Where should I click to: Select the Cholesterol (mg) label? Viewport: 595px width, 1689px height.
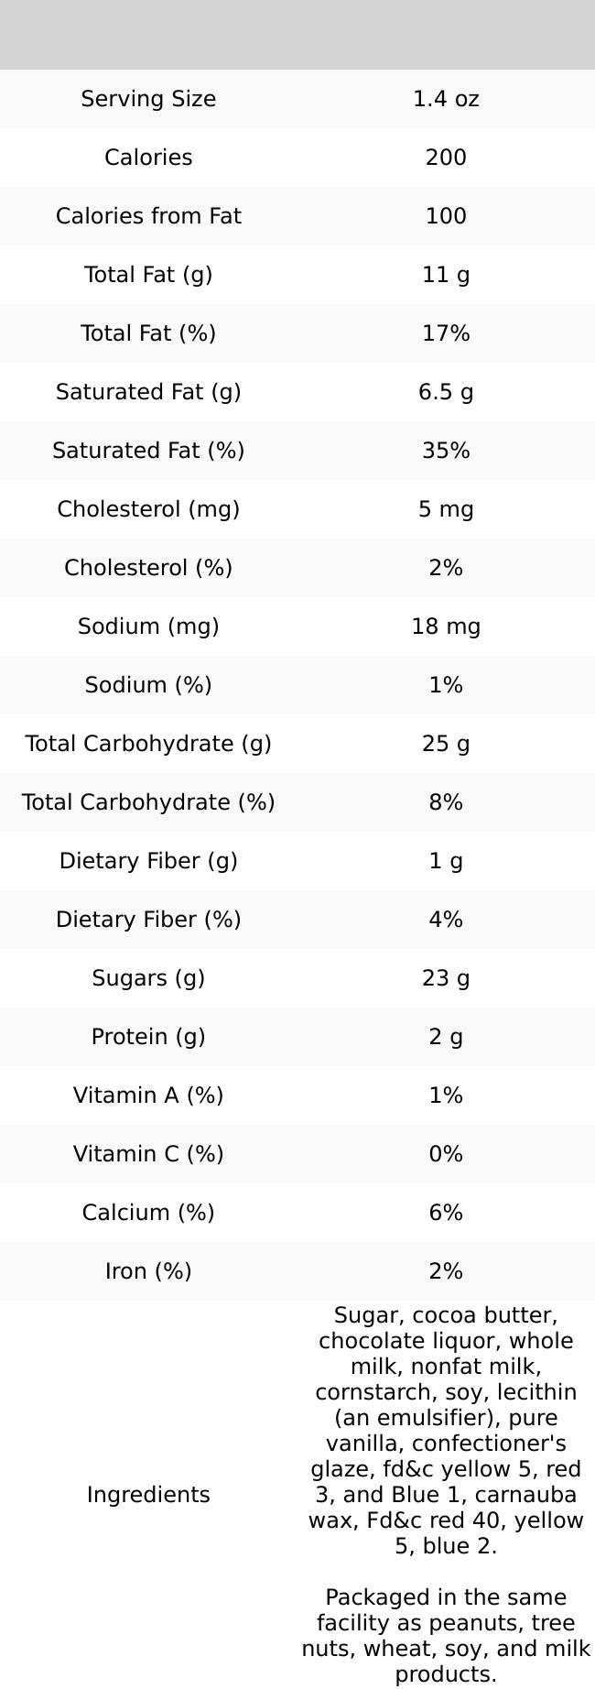[148, 509]
